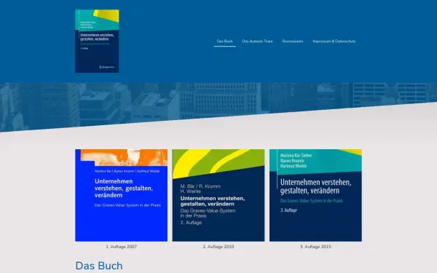437x273 pixels.
Task: Click the Springer publisher logo on header cover
Action: pos(107,67)
